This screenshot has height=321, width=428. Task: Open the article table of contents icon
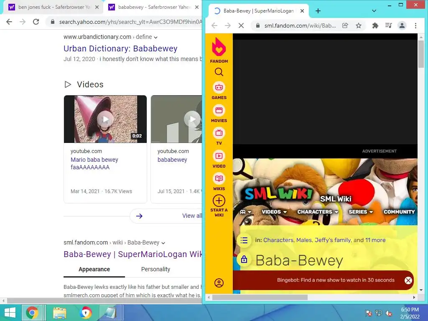244,240
